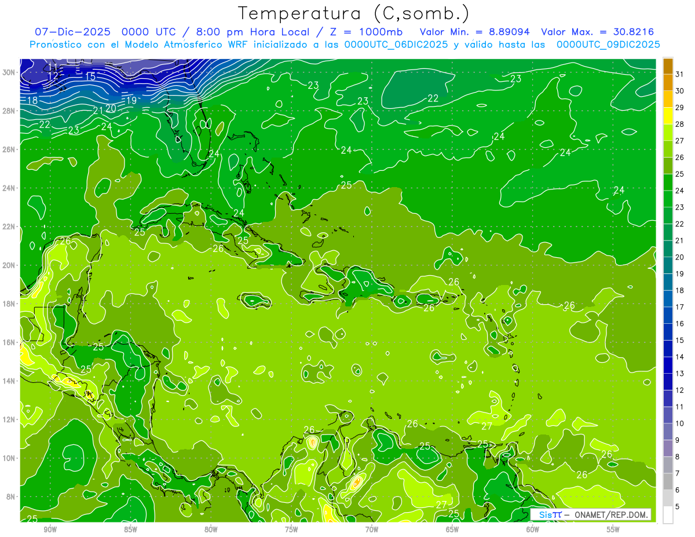Click the '55W' longitude axis label
Image resolution: width=695 pixels, height=537 pixels.
pyautogui.click(x=613, y=529)
